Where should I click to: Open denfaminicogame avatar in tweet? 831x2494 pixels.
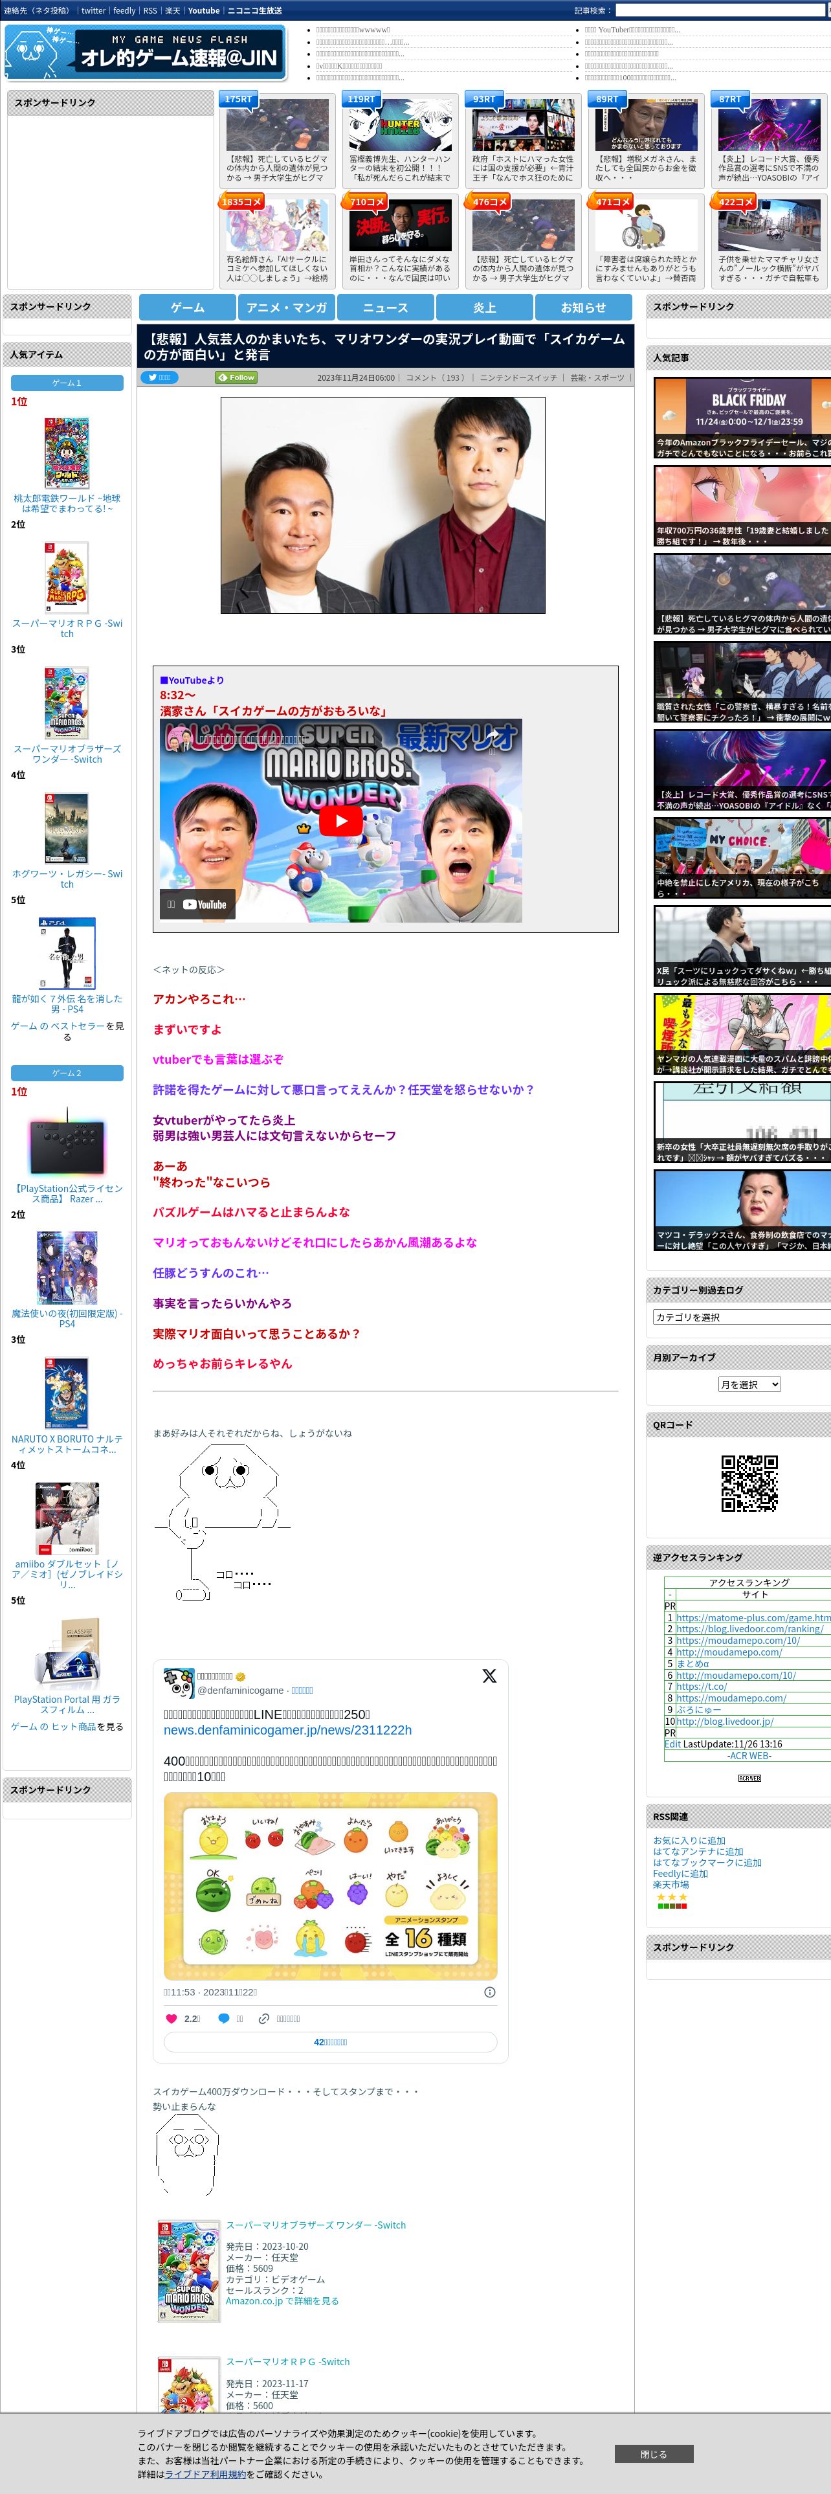(x=179, y=1683)
